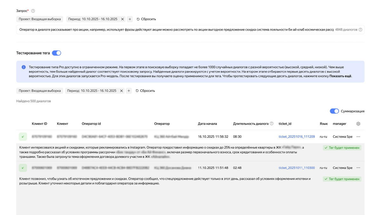The height and width of the screenshot is (215, 381).
Task: Open the Проект filter chip in Запрос section
Action: [x=40, y=19]
